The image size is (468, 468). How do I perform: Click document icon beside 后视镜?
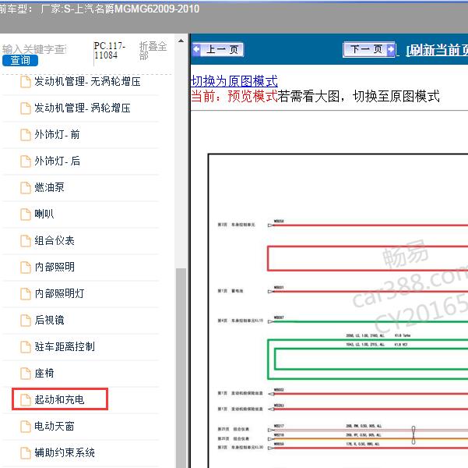point(26,321)
